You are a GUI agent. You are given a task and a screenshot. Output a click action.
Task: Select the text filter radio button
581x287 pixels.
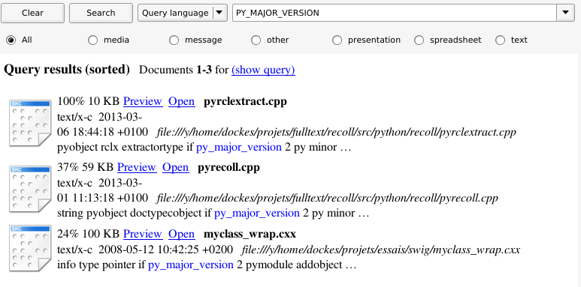point(501,40)
